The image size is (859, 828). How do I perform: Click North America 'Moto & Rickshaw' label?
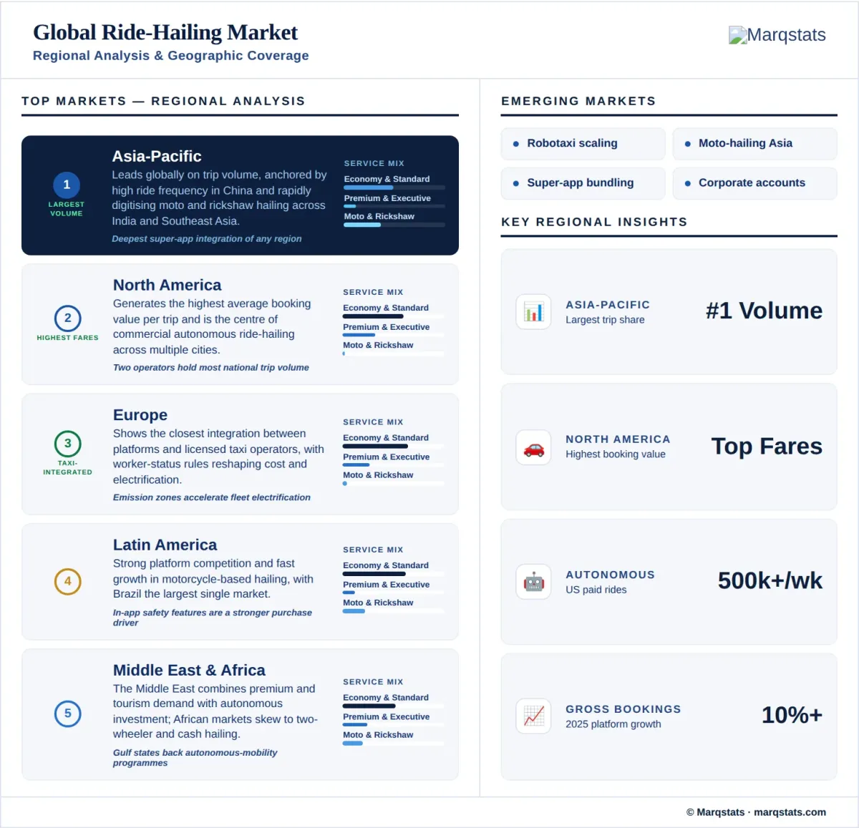[378, 345]
